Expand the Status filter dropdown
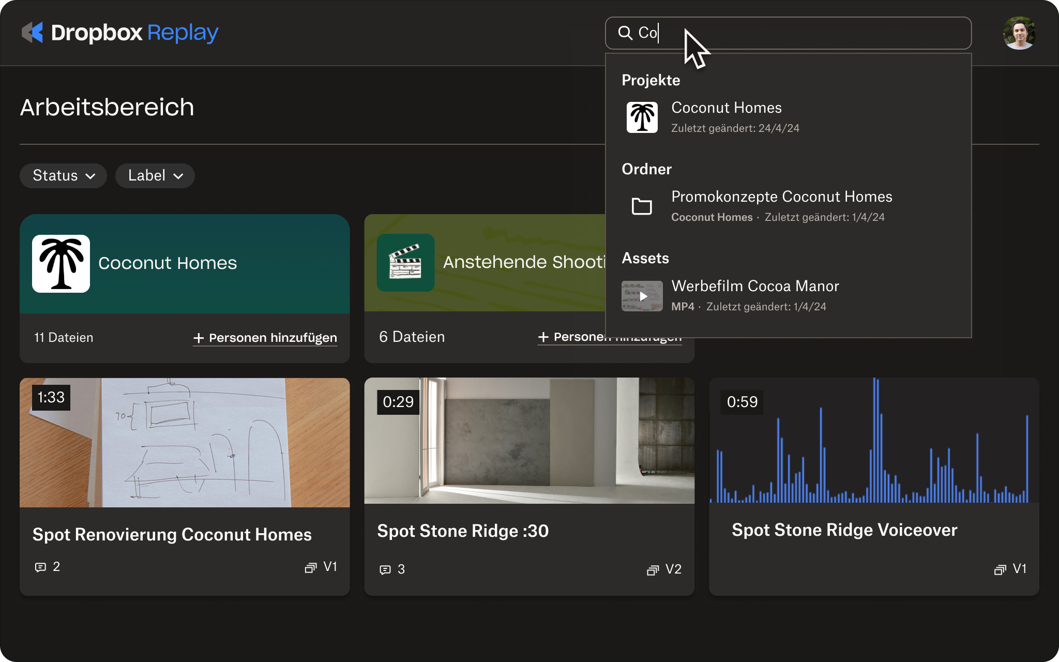Viewport: 1059px width, 662px height. (63, 176)
